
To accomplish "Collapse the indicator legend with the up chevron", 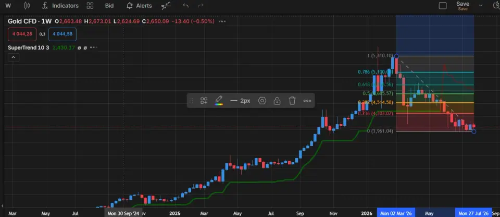I will [x=14, y=57].
